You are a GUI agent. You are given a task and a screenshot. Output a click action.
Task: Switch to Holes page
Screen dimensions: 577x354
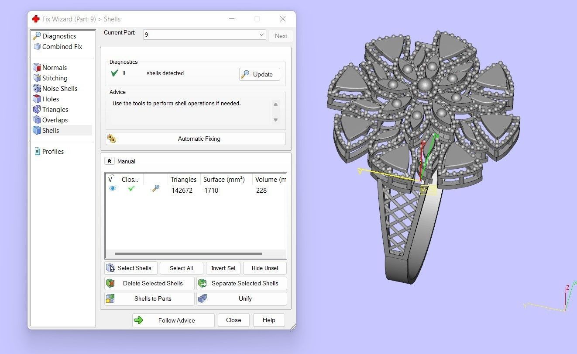click(50, 99)
